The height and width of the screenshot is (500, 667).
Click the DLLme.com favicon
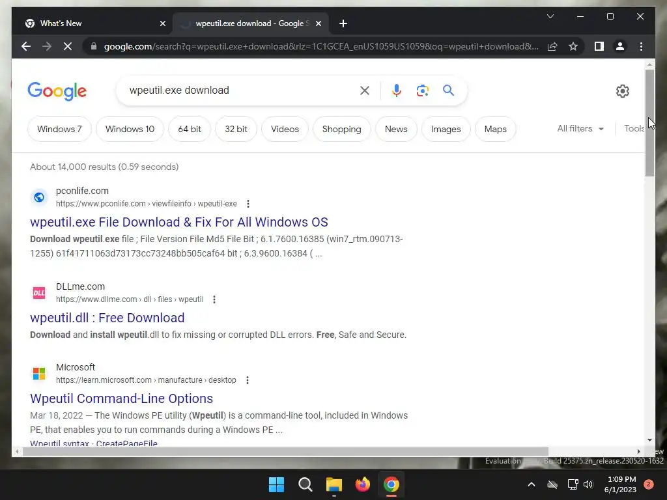pyautogui.click(x=39, y=293)
